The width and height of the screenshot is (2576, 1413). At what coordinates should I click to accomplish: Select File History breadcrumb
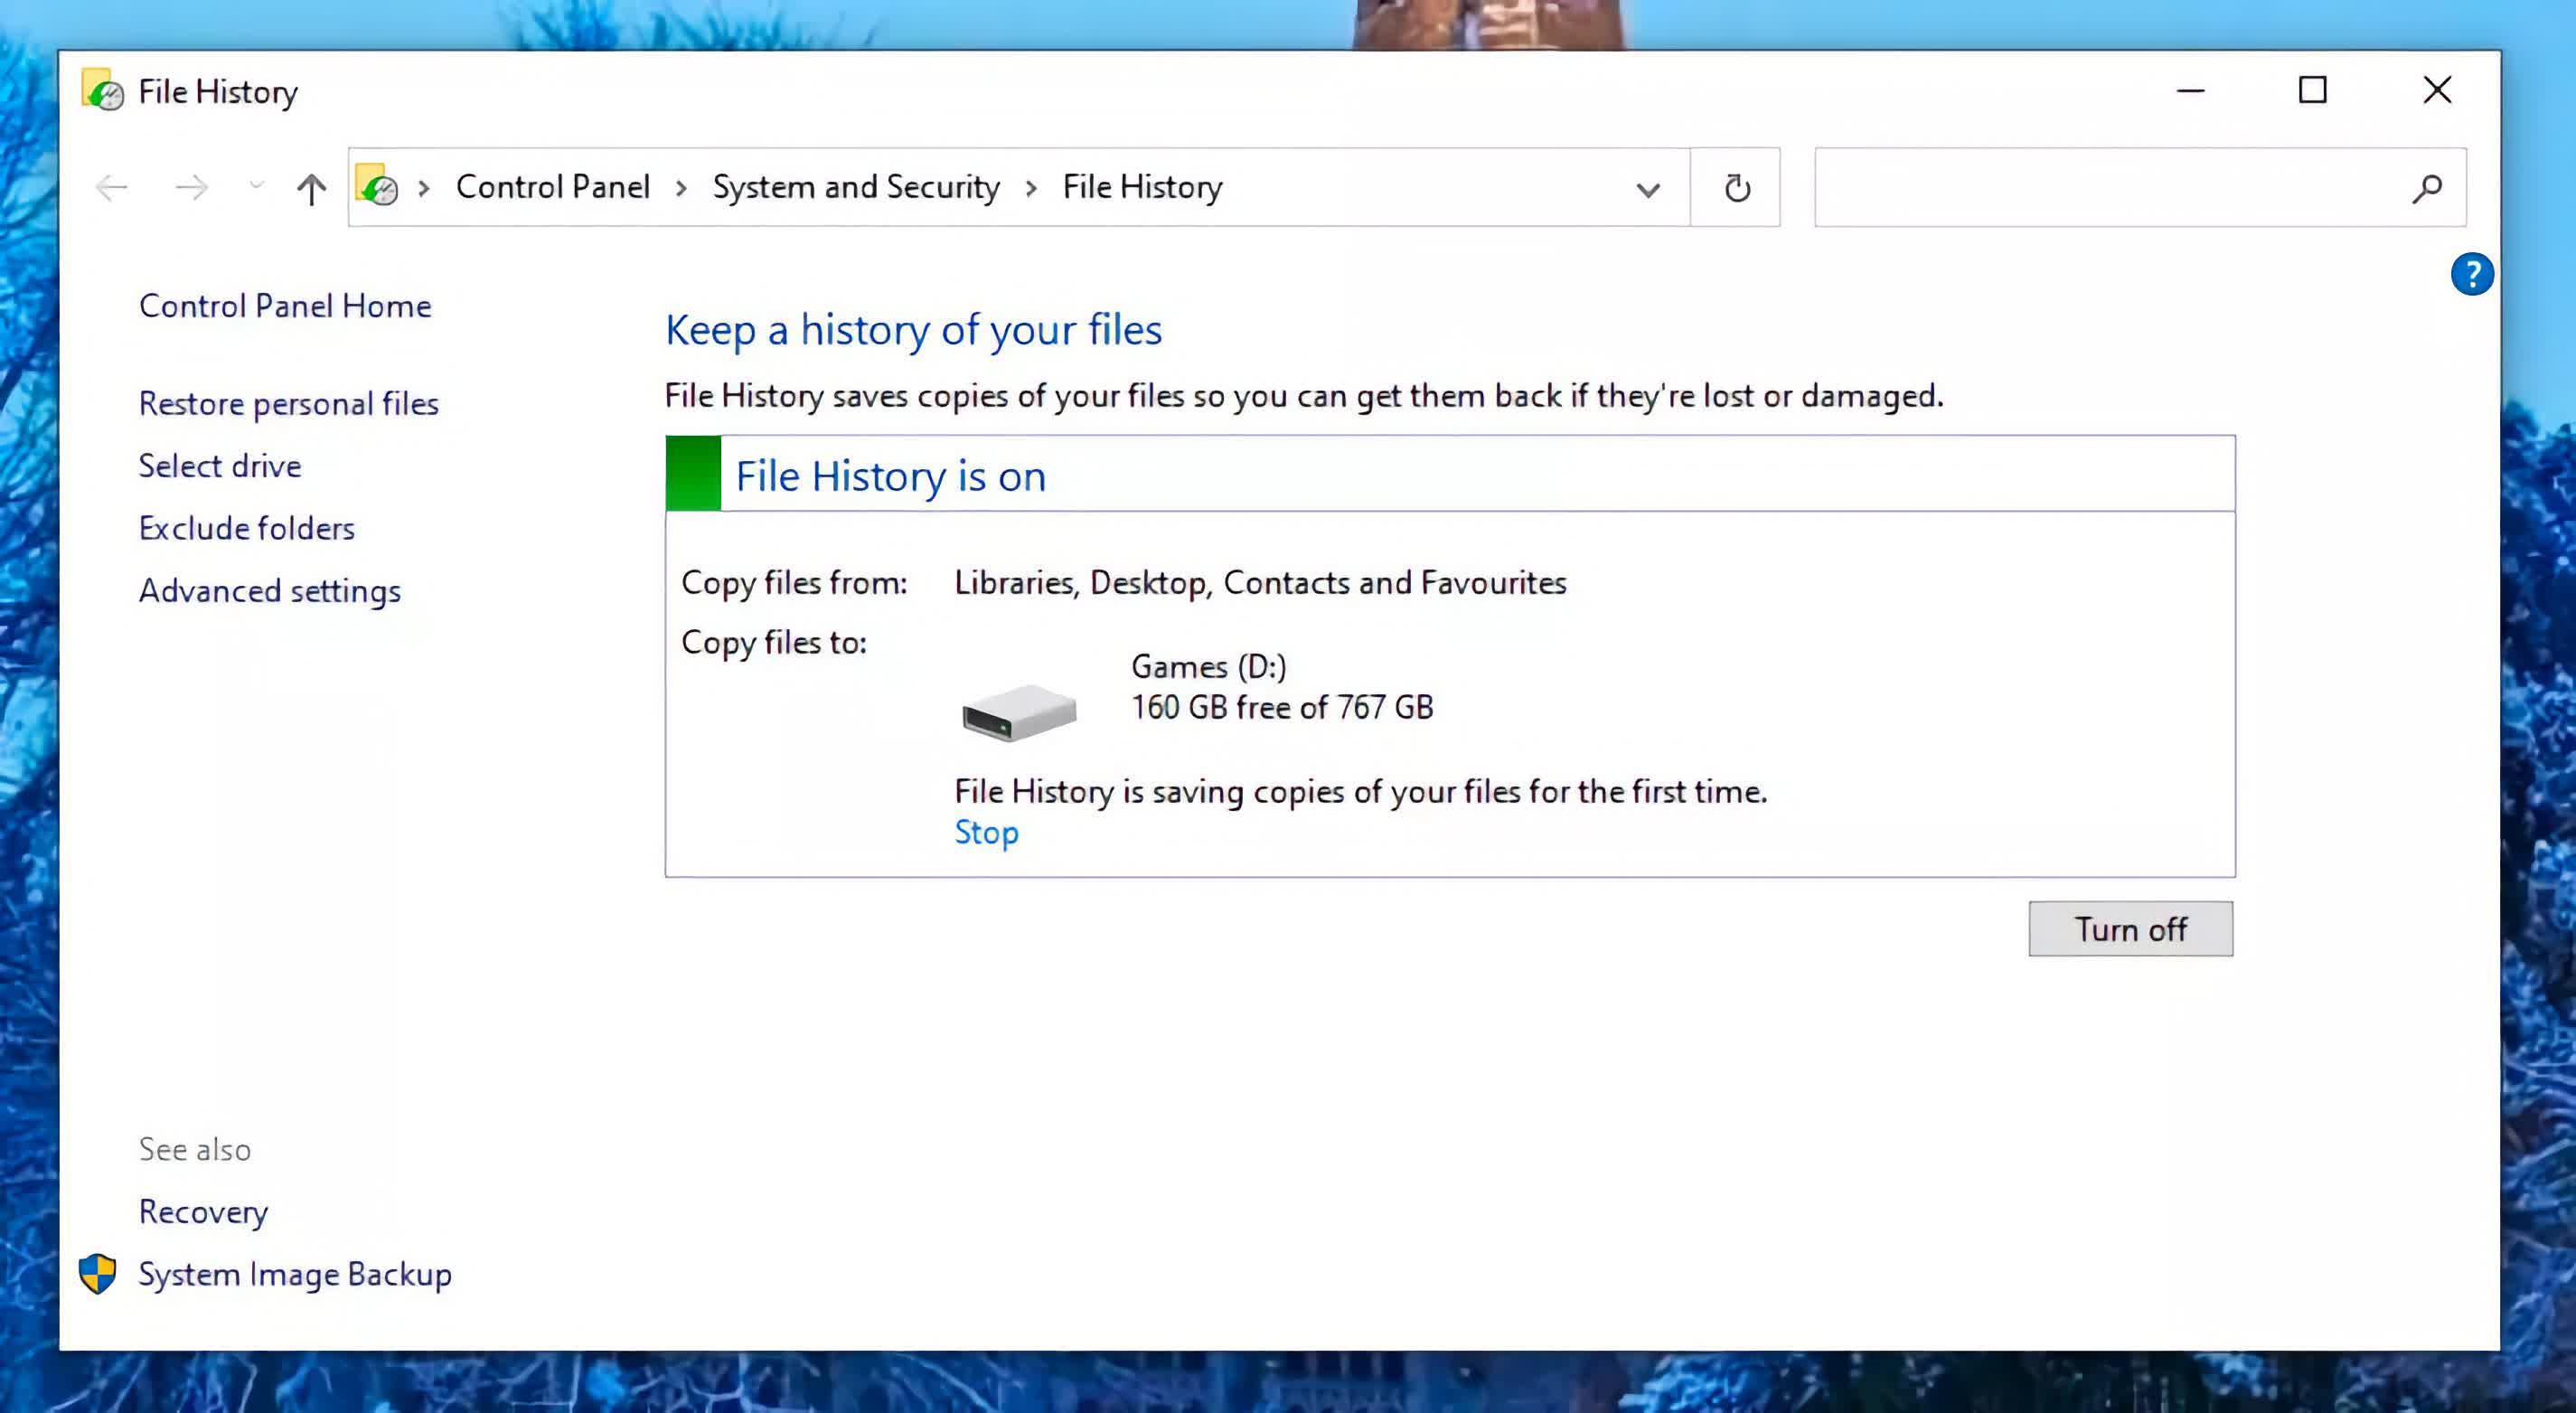coord(1142,187)
